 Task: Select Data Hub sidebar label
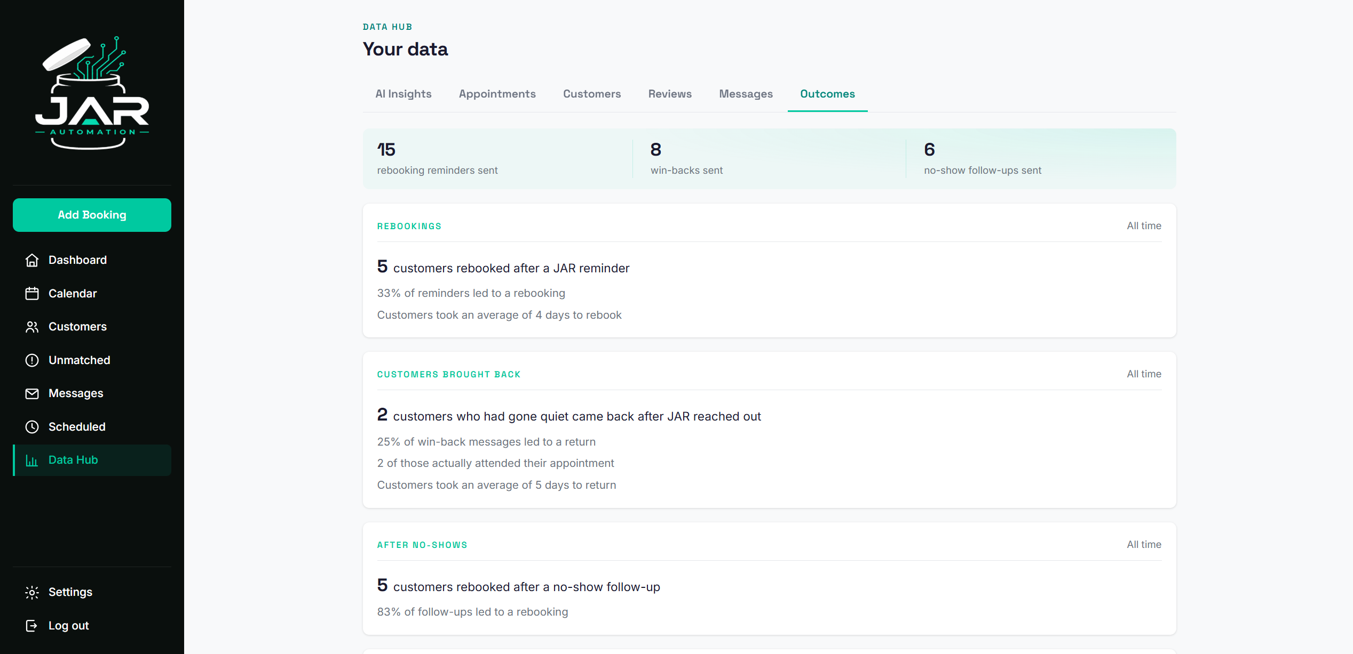click(x=73, y=460)
